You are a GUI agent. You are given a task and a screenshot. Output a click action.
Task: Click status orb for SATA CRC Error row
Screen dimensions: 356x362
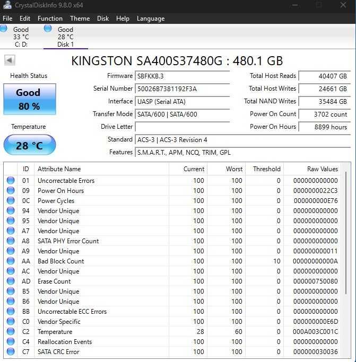coord(11,351)
